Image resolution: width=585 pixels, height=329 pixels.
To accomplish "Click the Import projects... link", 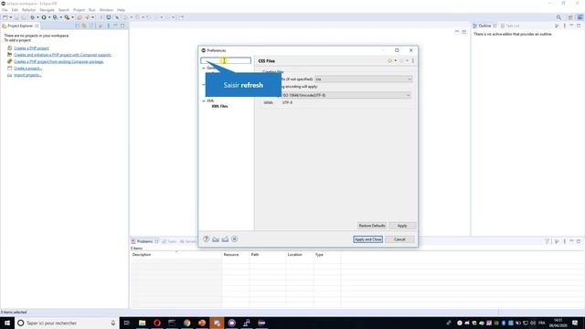I will (x=27, y=75).
